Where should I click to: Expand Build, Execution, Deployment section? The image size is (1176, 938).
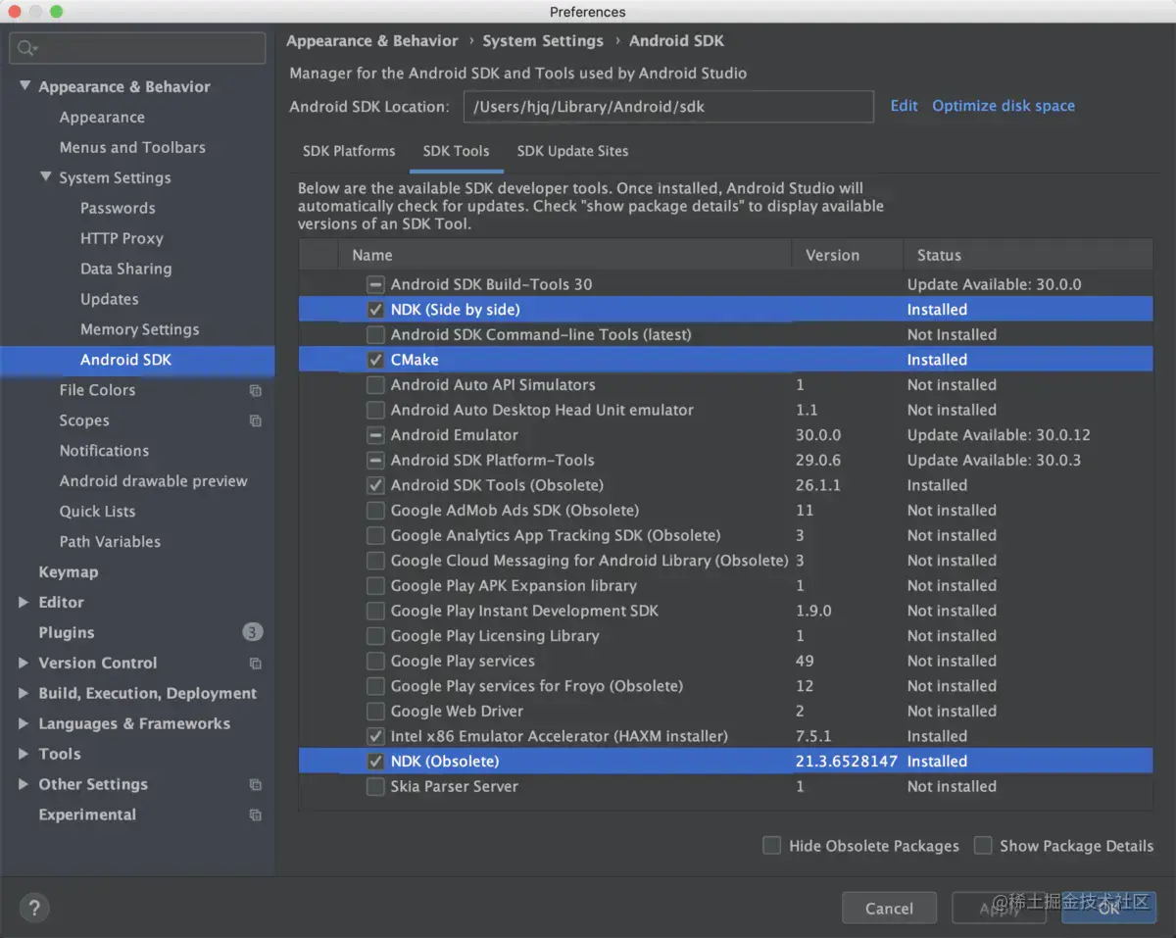(24, 694)
